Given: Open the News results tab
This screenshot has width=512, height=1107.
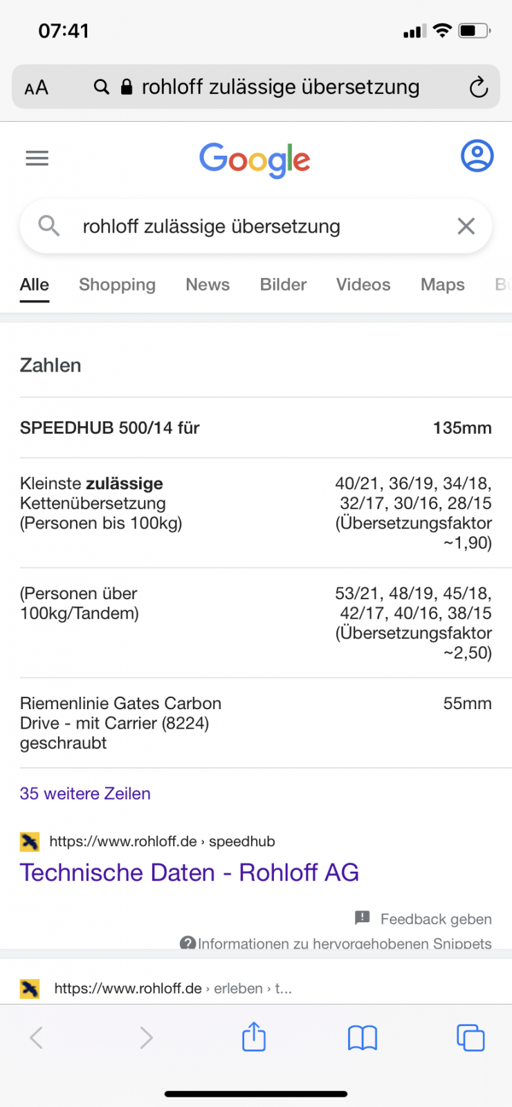Looking at the screenshot, I should pyautogui.click(x=208, y=285).
